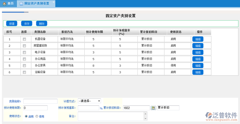Viewport: 240px width, 124px height.
Task: Click the 保存 button
Action: pos(27,24)
